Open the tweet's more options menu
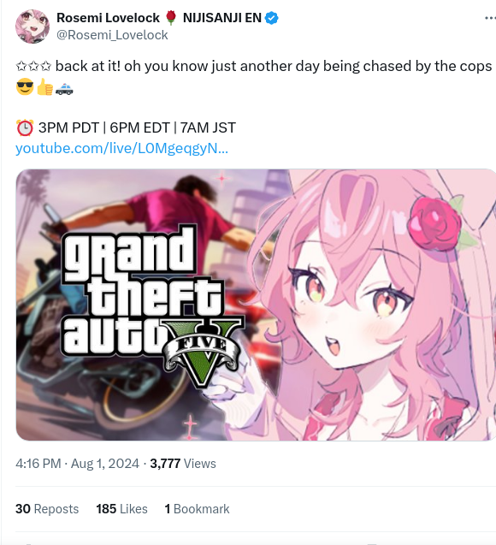The height and width of the screenshot is (545, 496). [491, 18]
